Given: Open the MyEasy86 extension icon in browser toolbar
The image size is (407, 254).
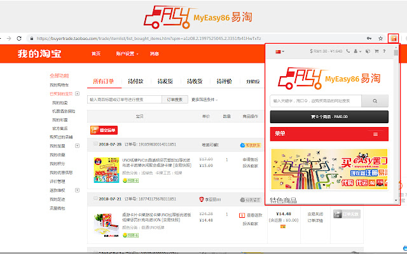Looking at the screenshot, I should tap(394, 39).
